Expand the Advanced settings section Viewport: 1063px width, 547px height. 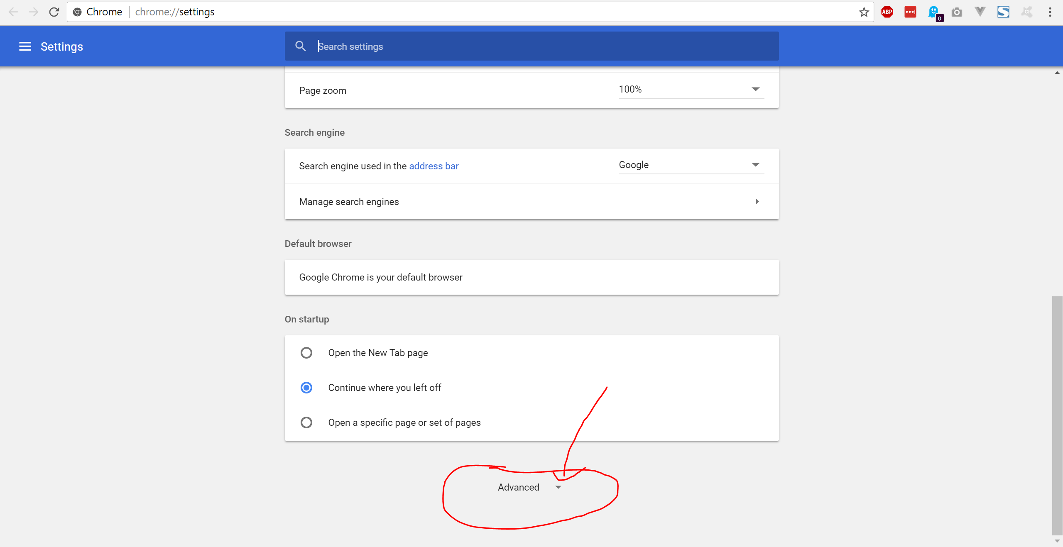529,487
